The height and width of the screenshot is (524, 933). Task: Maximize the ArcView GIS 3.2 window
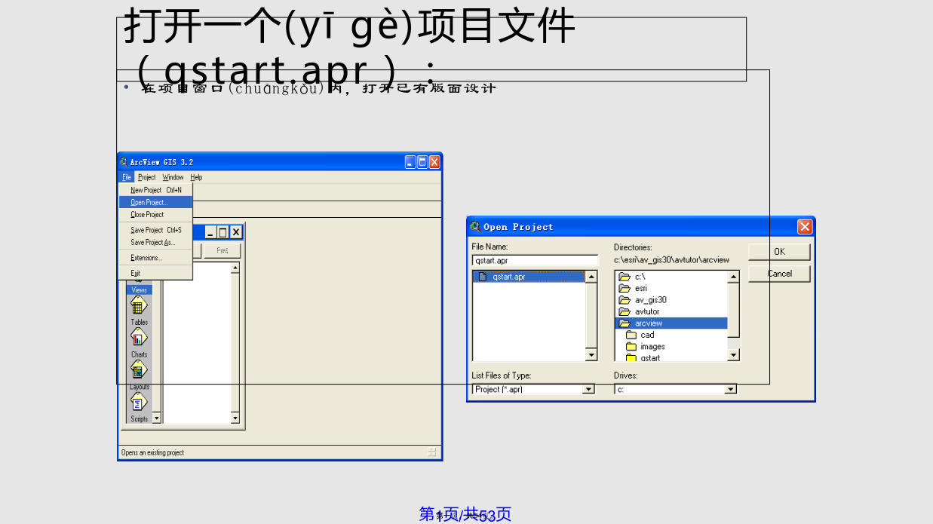[x=422, y=162]
